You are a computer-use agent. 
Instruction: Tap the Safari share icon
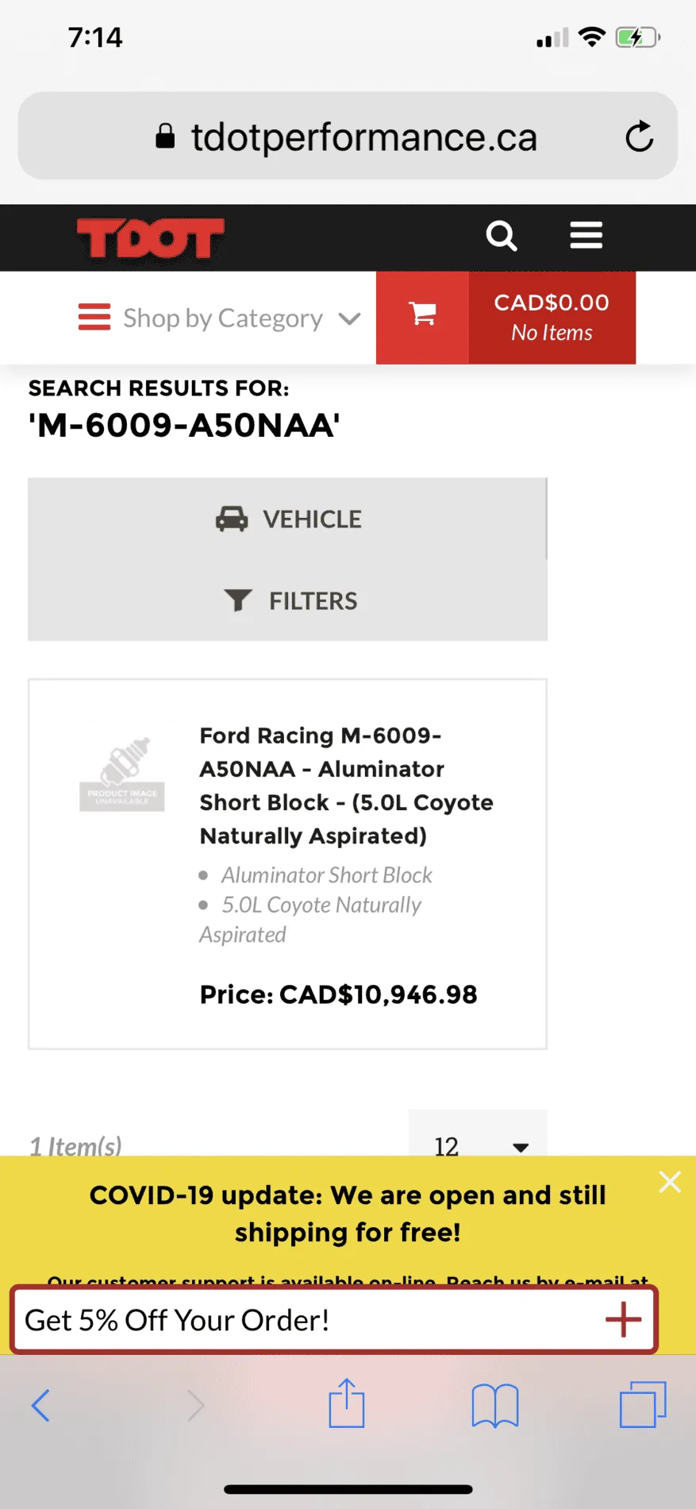click(347, 1404)
